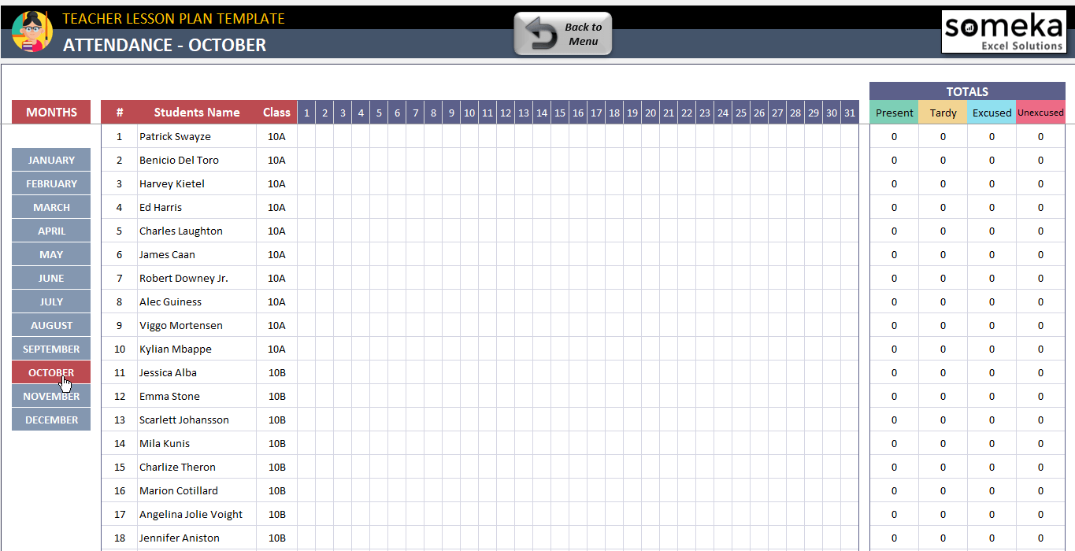The height and width of the screenshot is (551, 1075).
Task: Select the Present totals header
Action: tap(894, 113)
